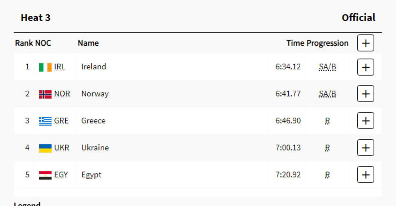
Task: Click the NOR abbreviation
Action: [x=62, y=94]
